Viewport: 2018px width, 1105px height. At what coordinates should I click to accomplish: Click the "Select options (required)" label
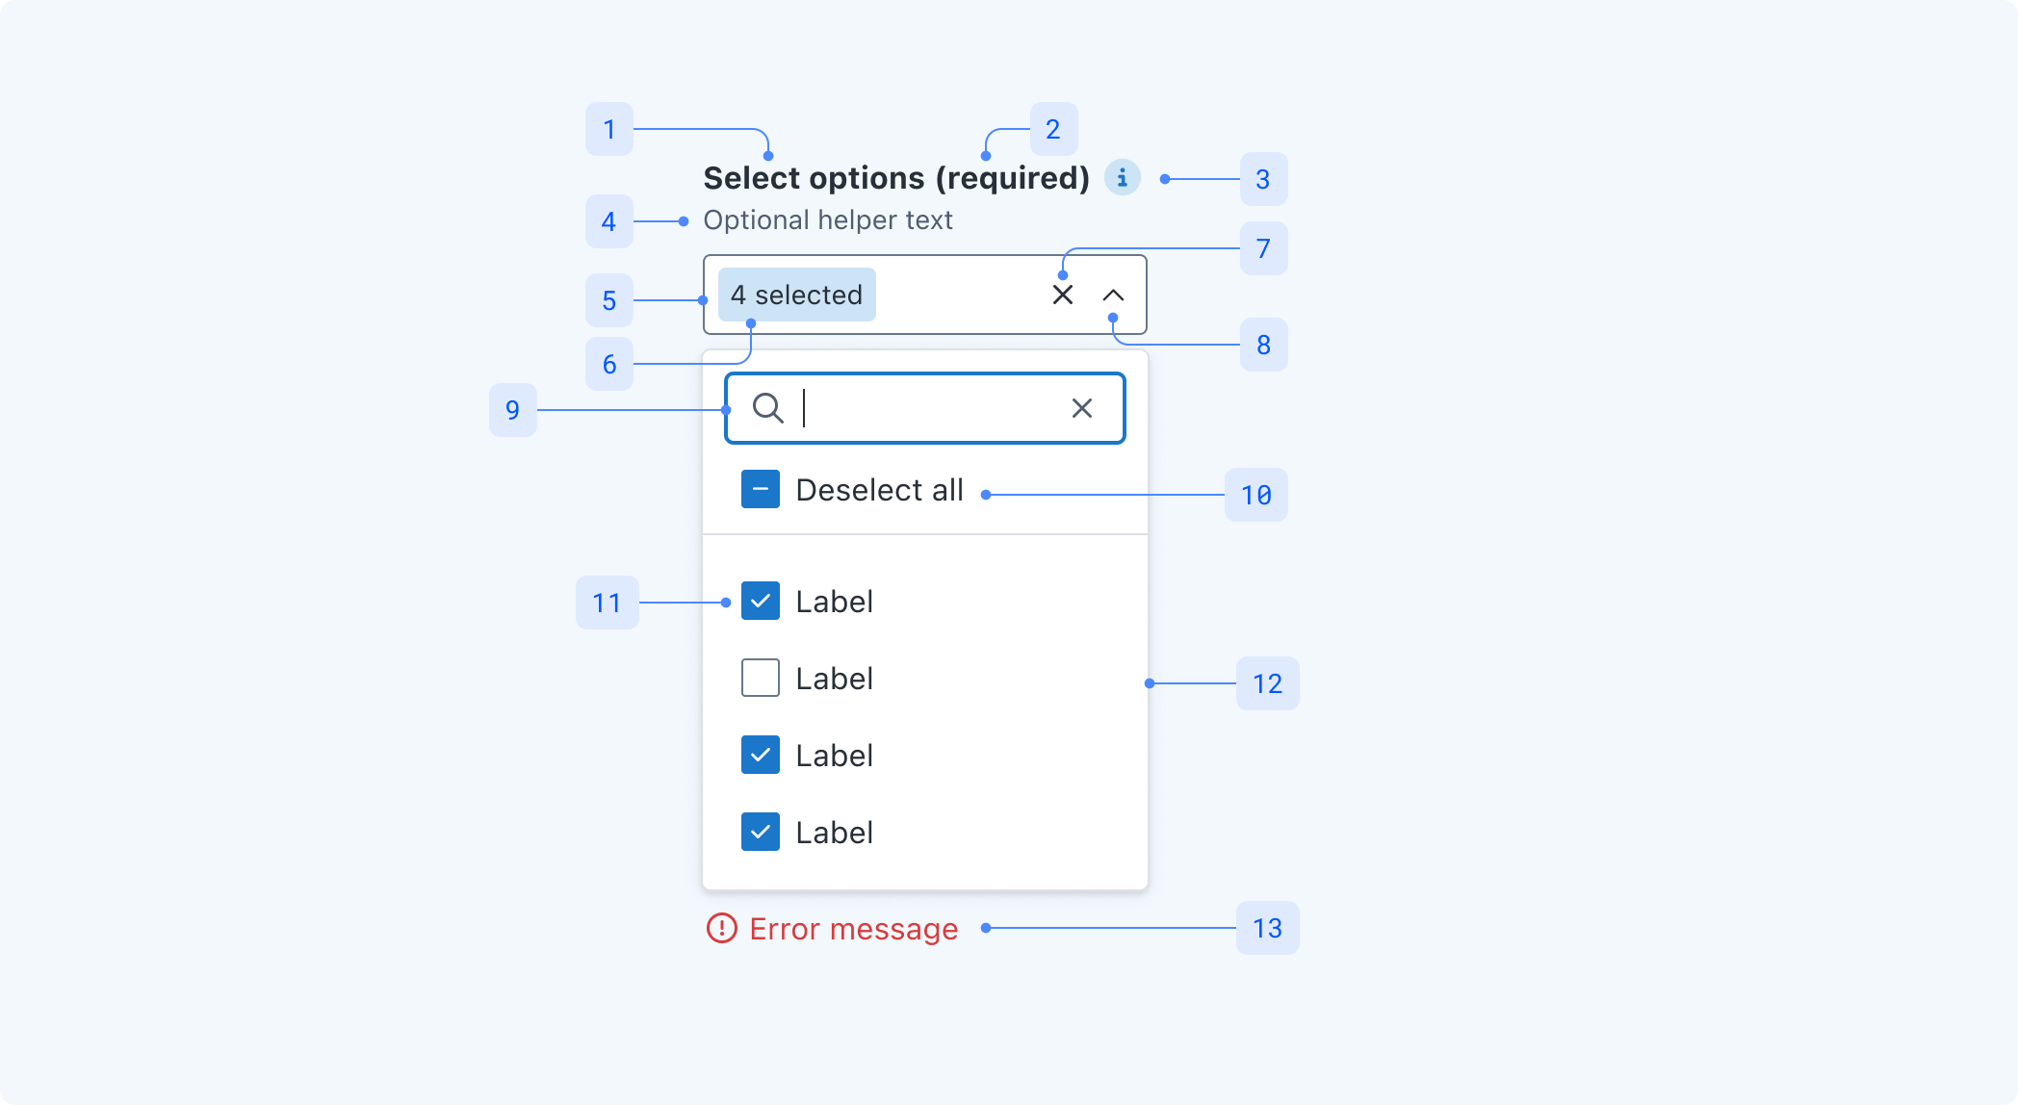click(x=895, y=178)
